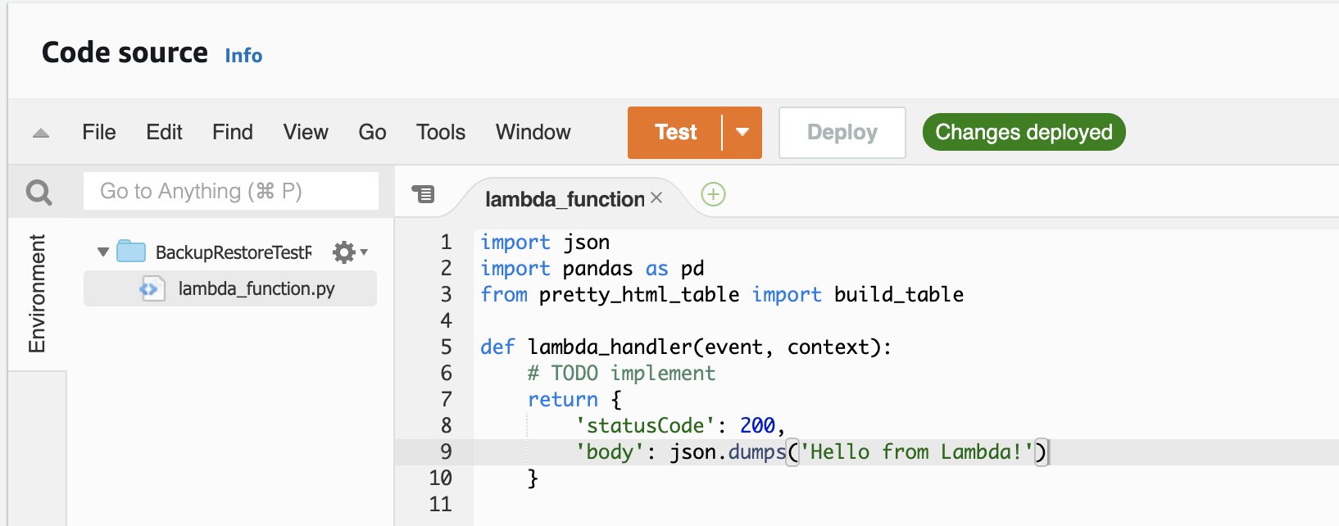Collapse the BackupRestoreTest folder tree
The height and width of the screenshot is (526, 1339).
103,252
